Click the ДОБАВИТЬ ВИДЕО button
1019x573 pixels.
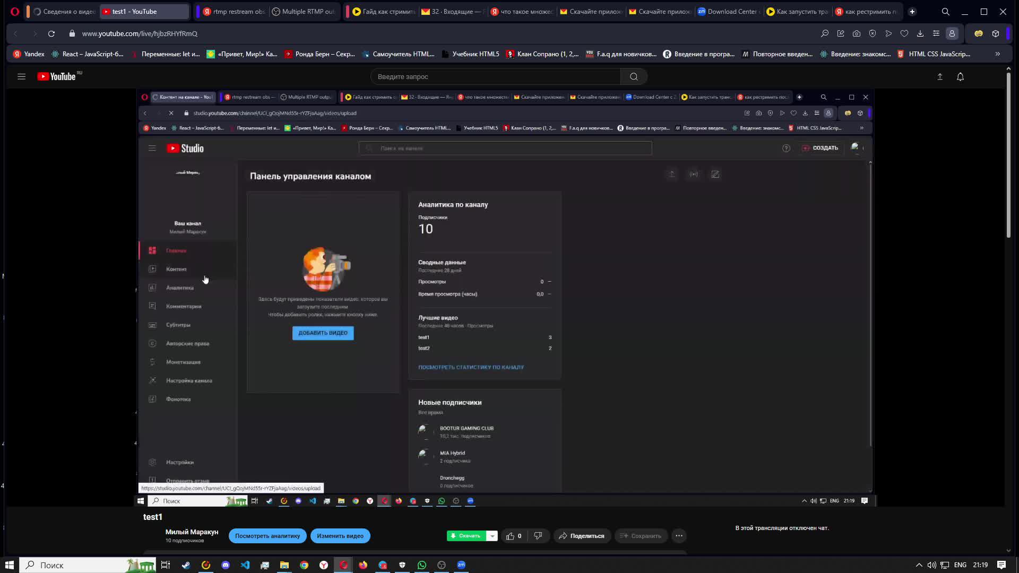point(323,333)
